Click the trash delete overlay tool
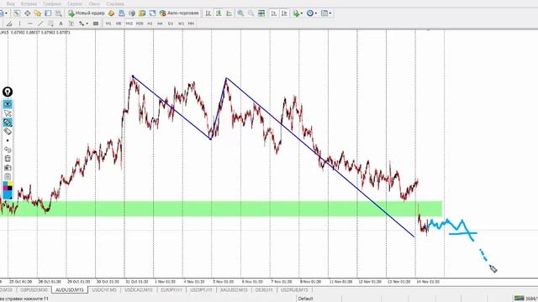 (8, 159)
